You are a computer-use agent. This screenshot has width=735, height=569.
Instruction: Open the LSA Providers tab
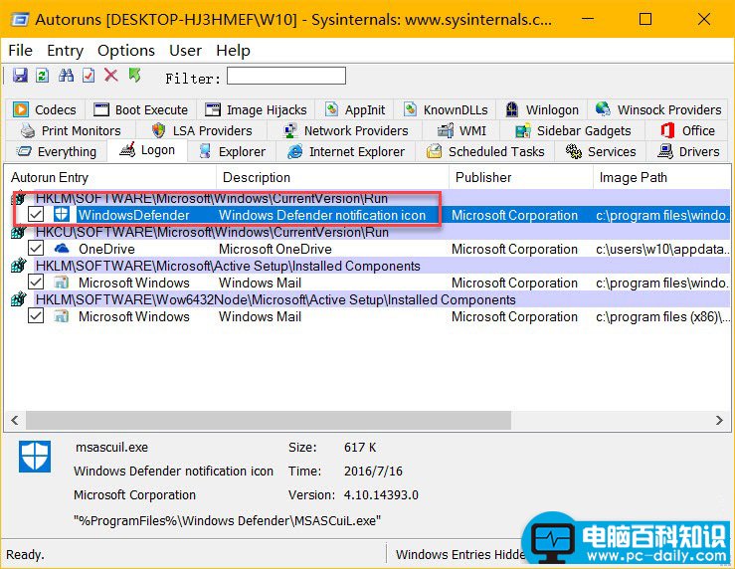pos(202,130)
